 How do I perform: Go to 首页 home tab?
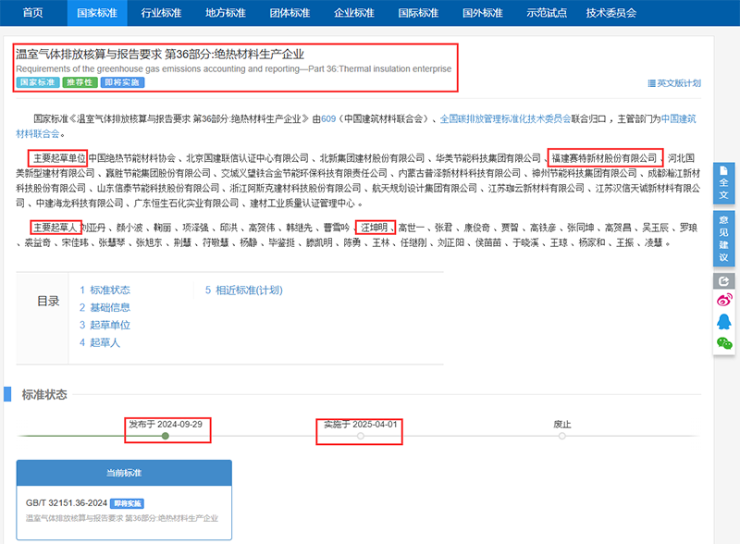click(x=33, y=13)
